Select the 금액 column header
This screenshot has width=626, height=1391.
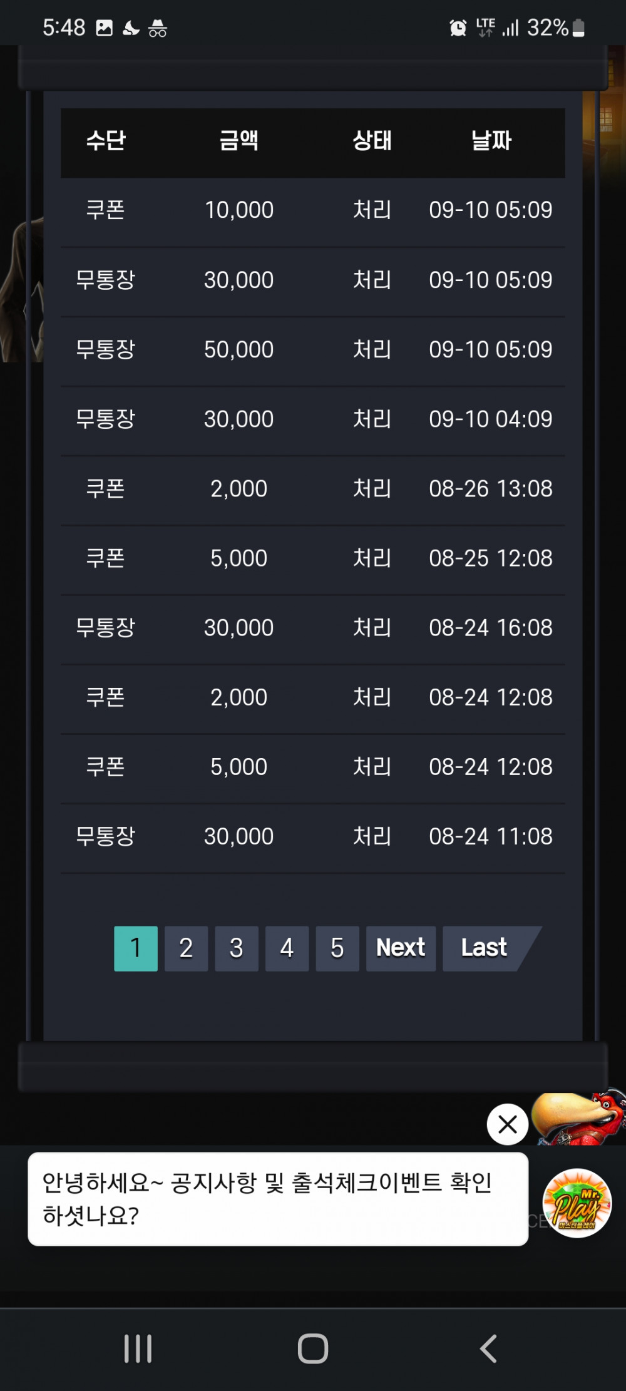pos(239,140)
